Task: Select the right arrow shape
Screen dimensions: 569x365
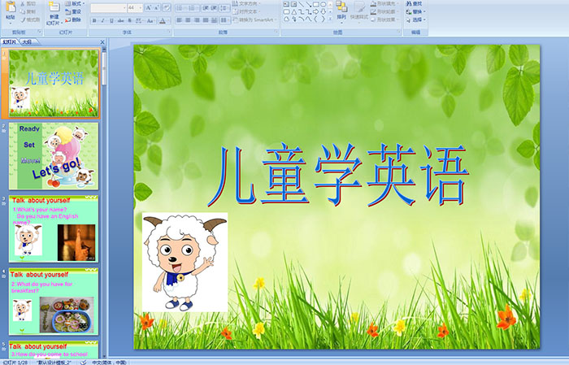Action: tap(315, 11)
